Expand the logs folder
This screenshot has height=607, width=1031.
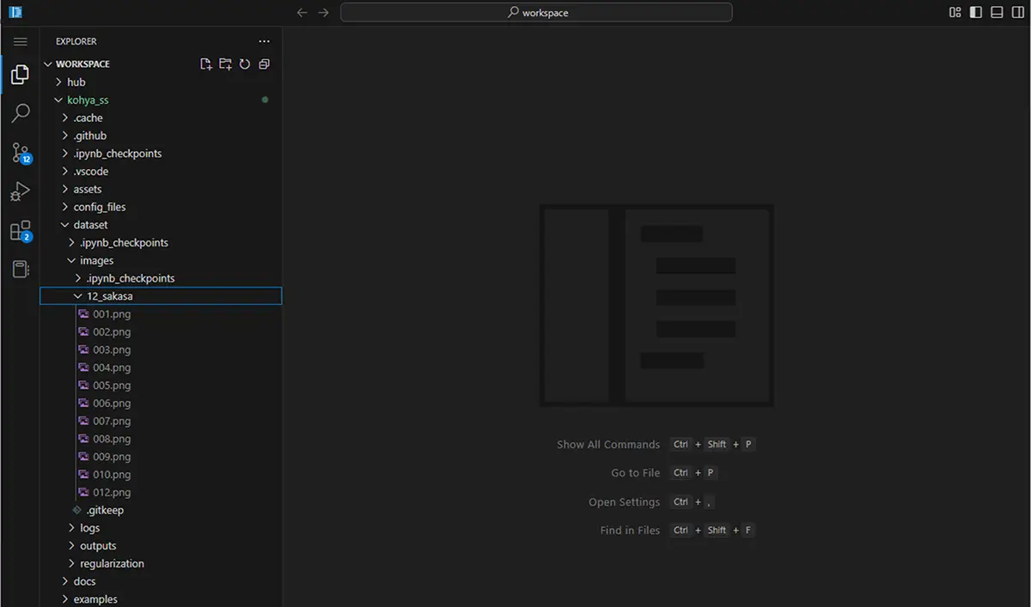(161, 528)
